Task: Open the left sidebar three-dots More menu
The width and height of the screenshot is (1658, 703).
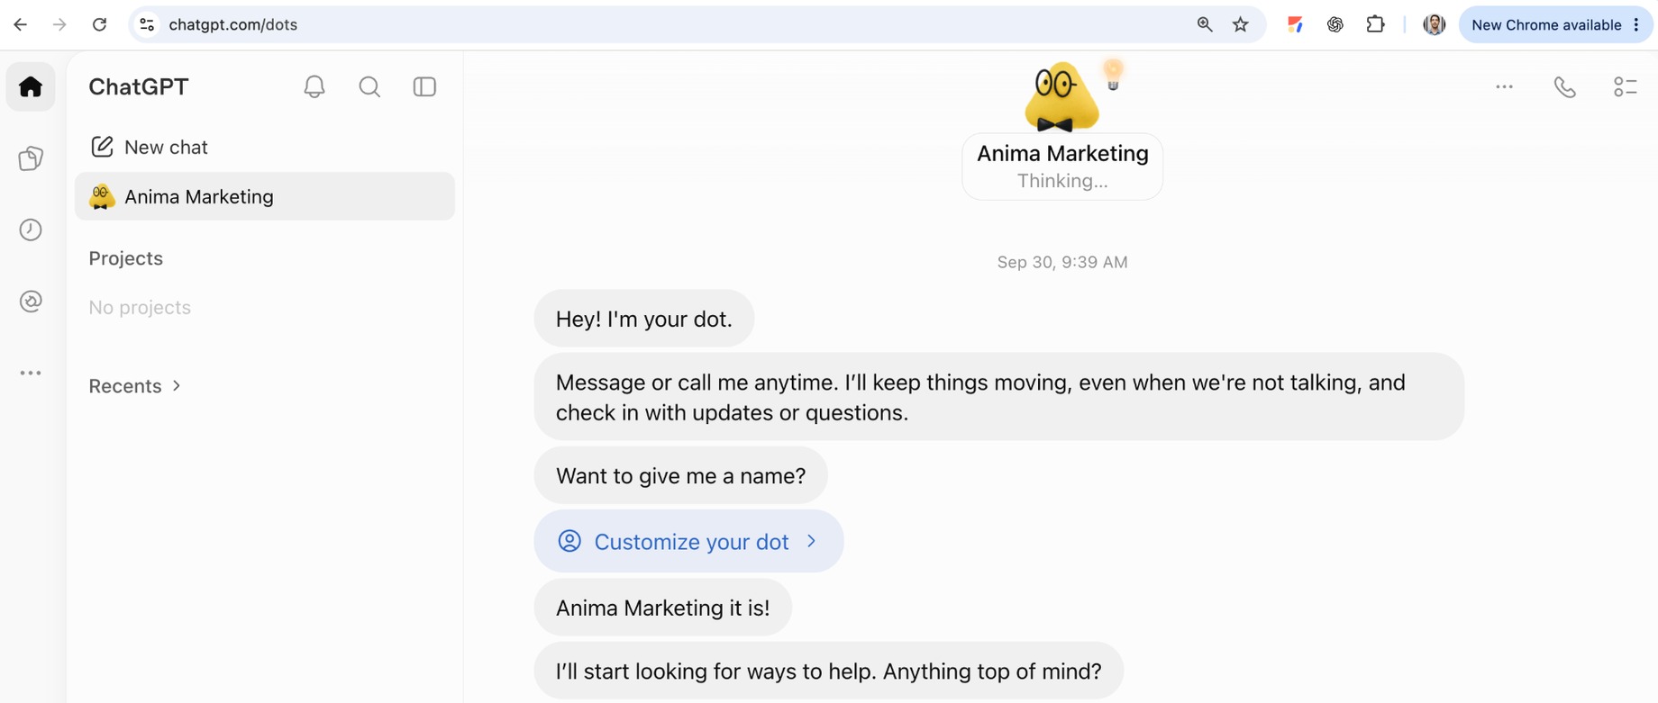Action: [x=31, y=373]
